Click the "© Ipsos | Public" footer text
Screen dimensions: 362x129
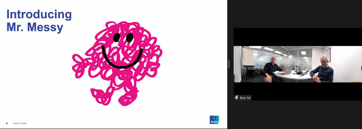[20, 124]
